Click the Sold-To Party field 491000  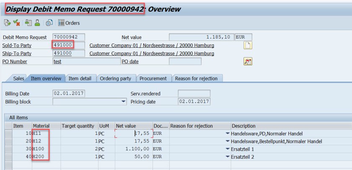pos(69,45)
